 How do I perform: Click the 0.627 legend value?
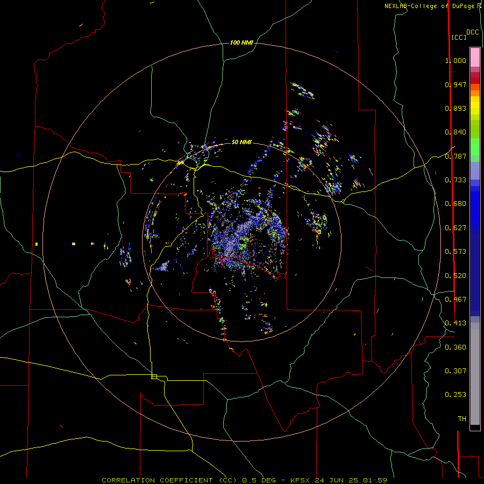point(455,228)
